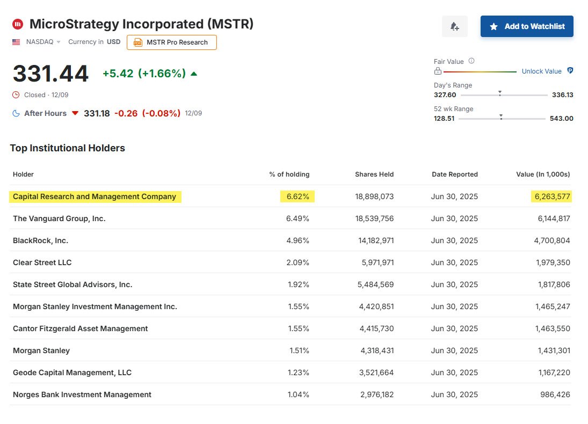Select Clear Street LLC holder
Image resolution: width=588 pixels, height=424 pixels.
[x=42, y=262]
